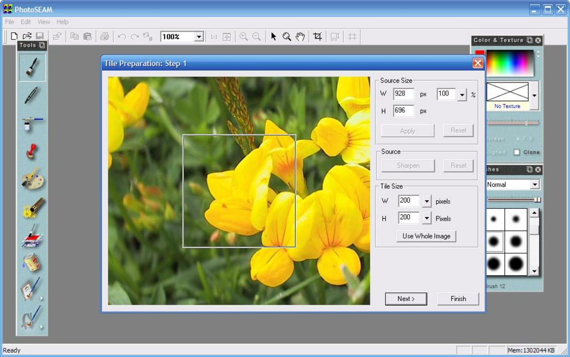Image resolution: width=570 pixels, height=357 pixels.
Task: Click the Use Whole Image button
Action: point(426,236)
